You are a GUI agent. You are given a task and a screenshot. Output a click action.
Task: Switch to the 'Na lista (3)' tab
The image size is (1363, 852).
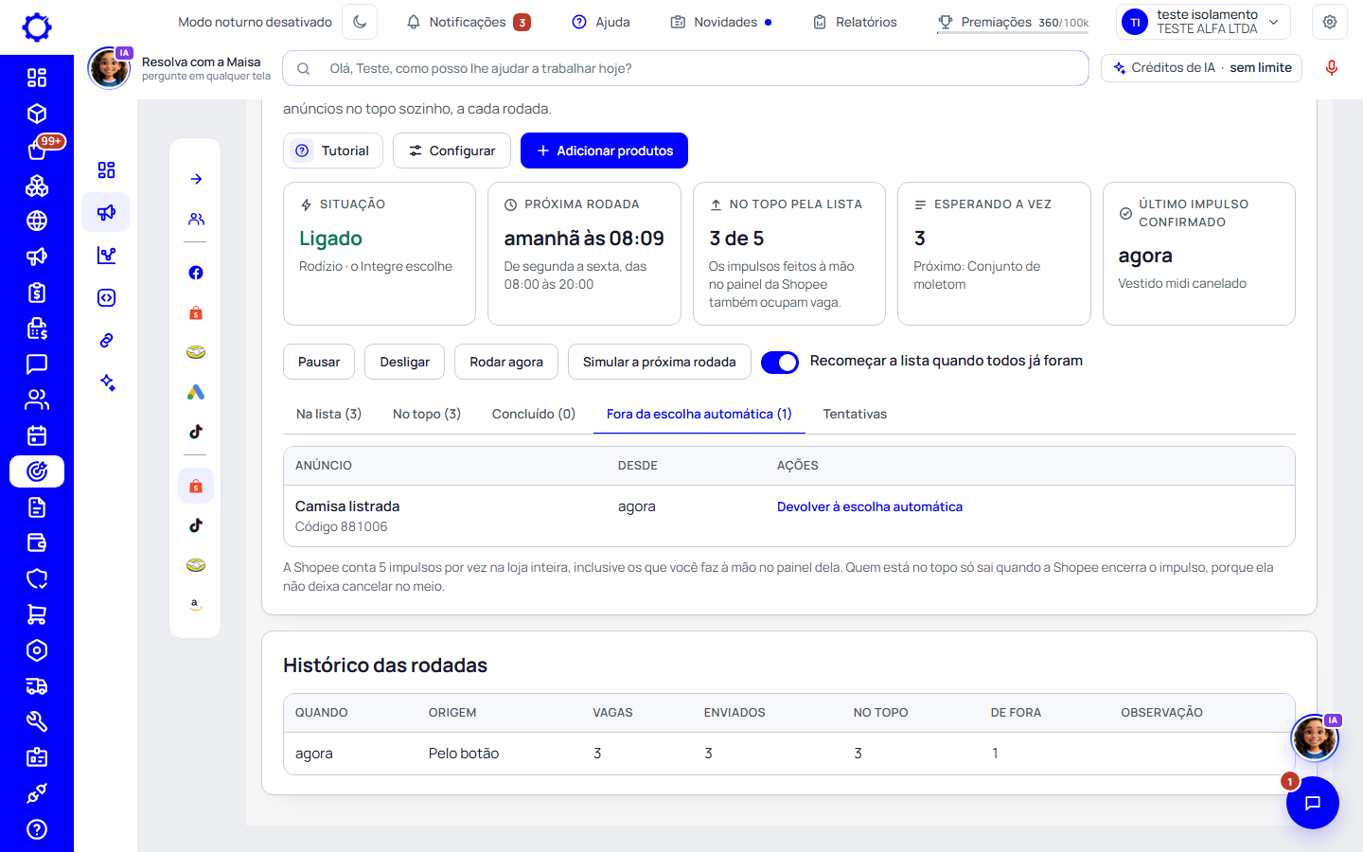coord(328,414)
